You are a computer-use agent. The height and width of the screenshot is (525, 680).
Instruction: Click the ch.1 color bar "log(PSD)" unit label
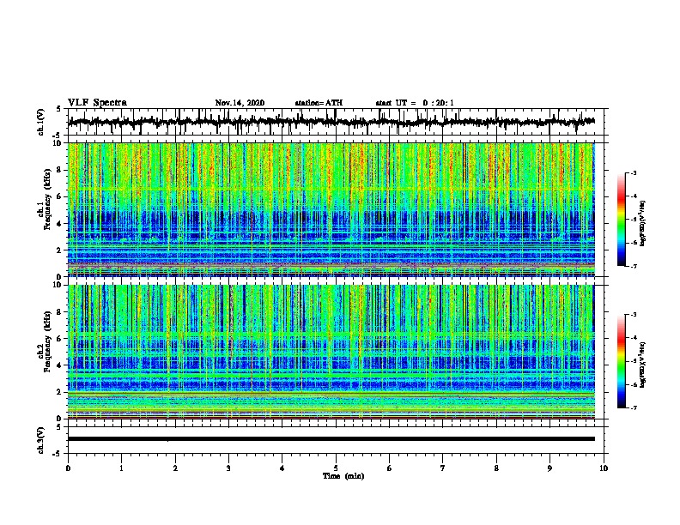pyautogui.click(x=643, y=223)
